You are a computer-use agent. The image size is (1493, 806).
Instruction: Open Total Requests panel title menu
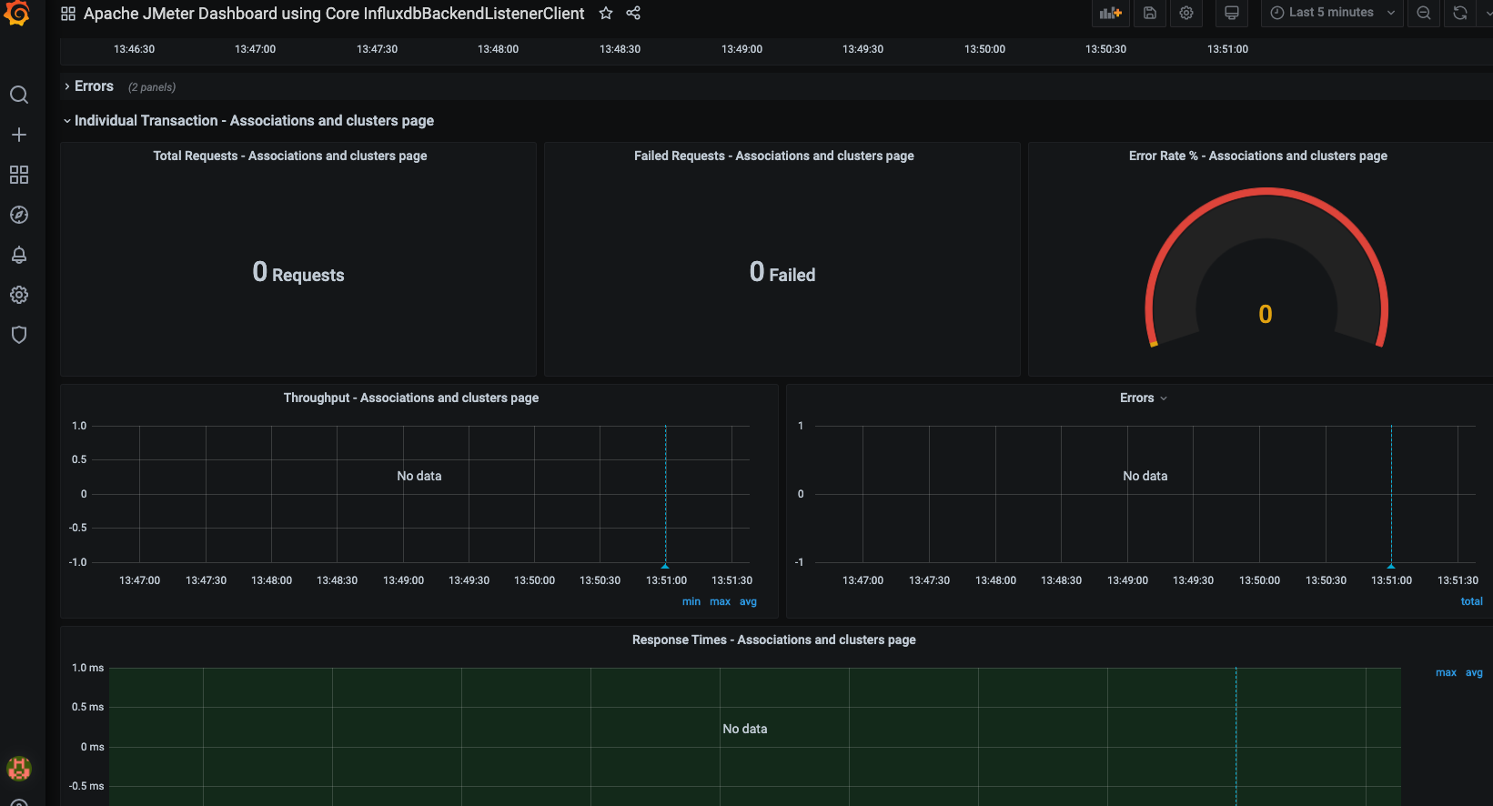pyautogui.click(x=290, y=156)
